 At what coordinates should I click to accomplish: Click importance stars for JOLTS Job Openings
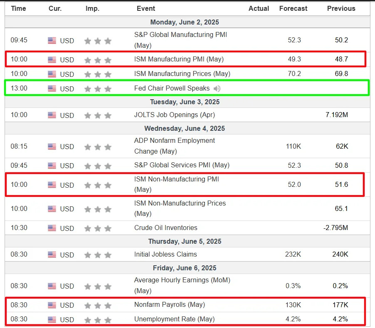(x=98, y=115)
